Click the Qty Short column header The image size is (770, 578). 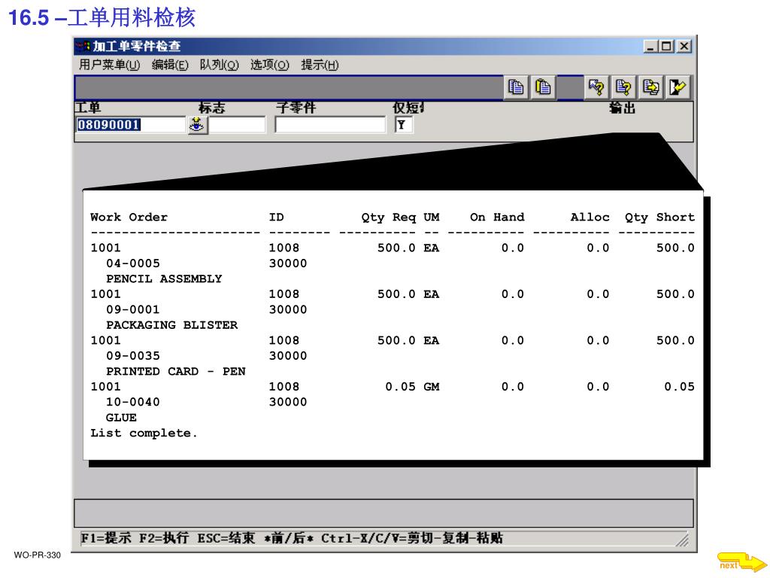point(659,218)
